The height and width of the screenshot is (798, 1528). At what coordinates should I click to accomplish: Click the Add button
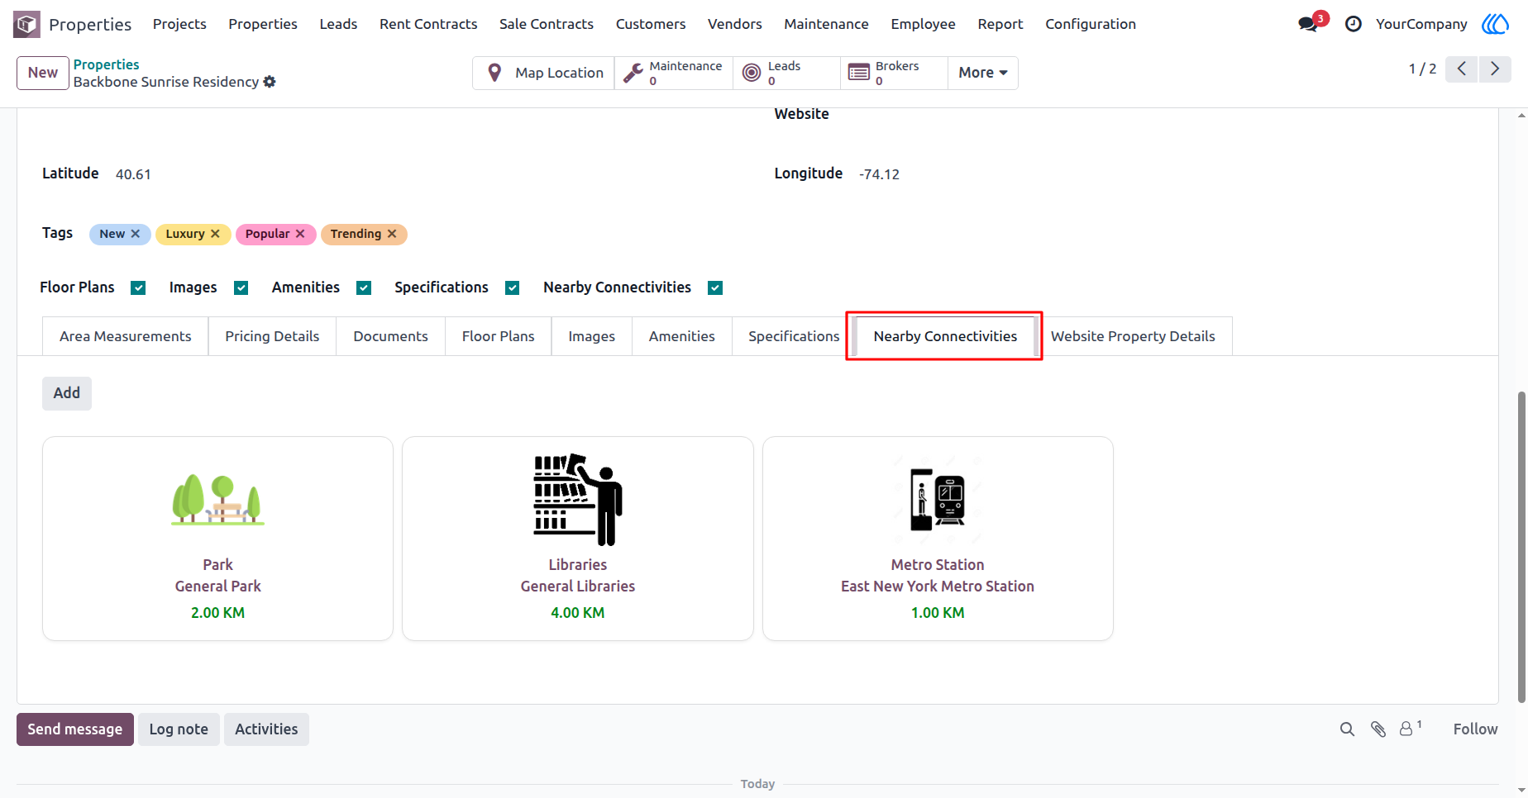pyautogui.click(x=67, y=393)
